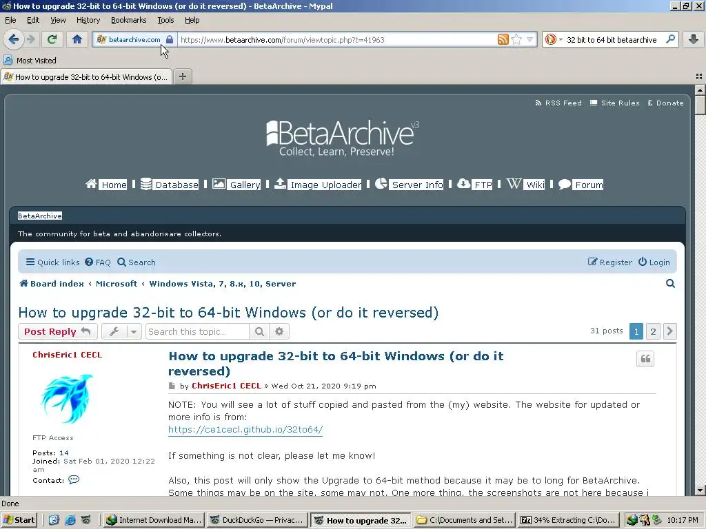Screen dimensions: 706x529
Task: Open Gallery in site navigation
Action: 236,185
